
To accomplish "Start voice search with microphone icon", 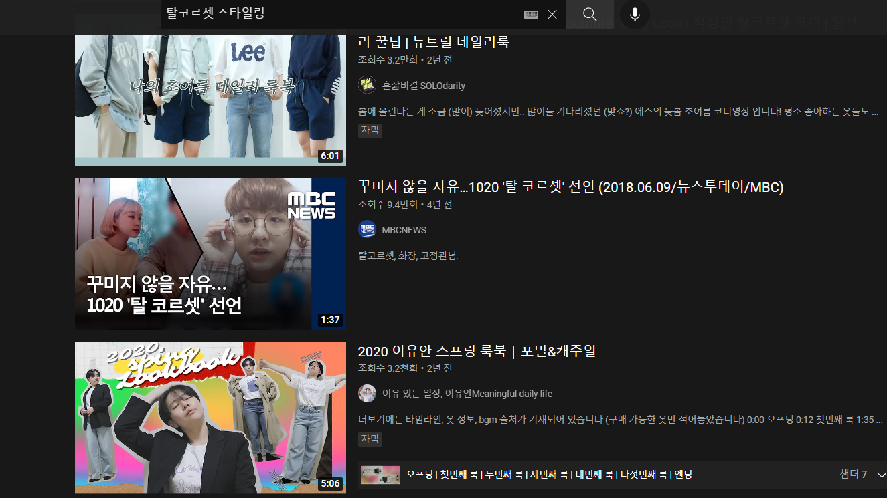I will pos(635,15).
